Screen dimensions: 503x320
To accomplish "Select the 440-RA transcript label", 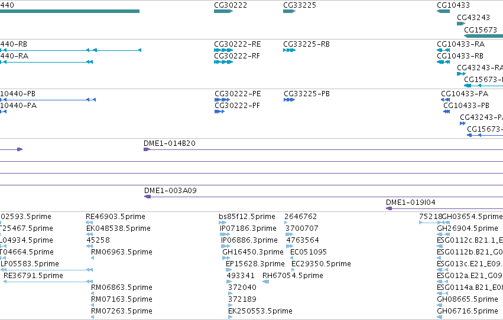I will [14, 56].
